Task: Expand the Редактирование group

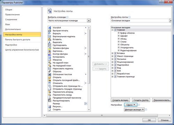Action: [119, 50]
